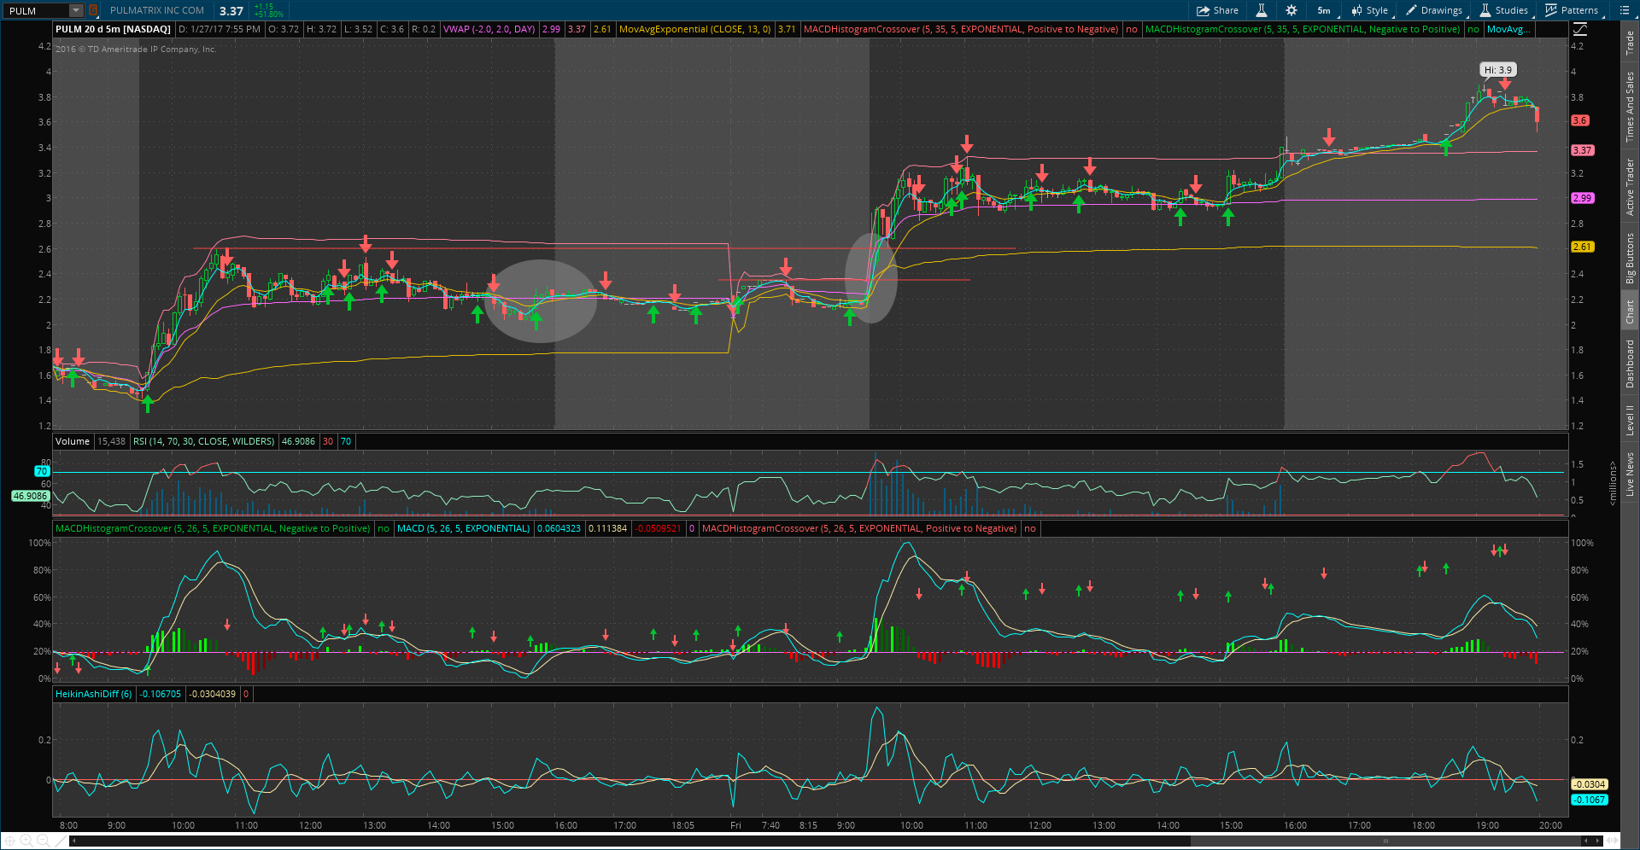Open the Live News side tab
This screenshot has width=1640, height=850.
pyautogui.click(x=1630, y=474)
